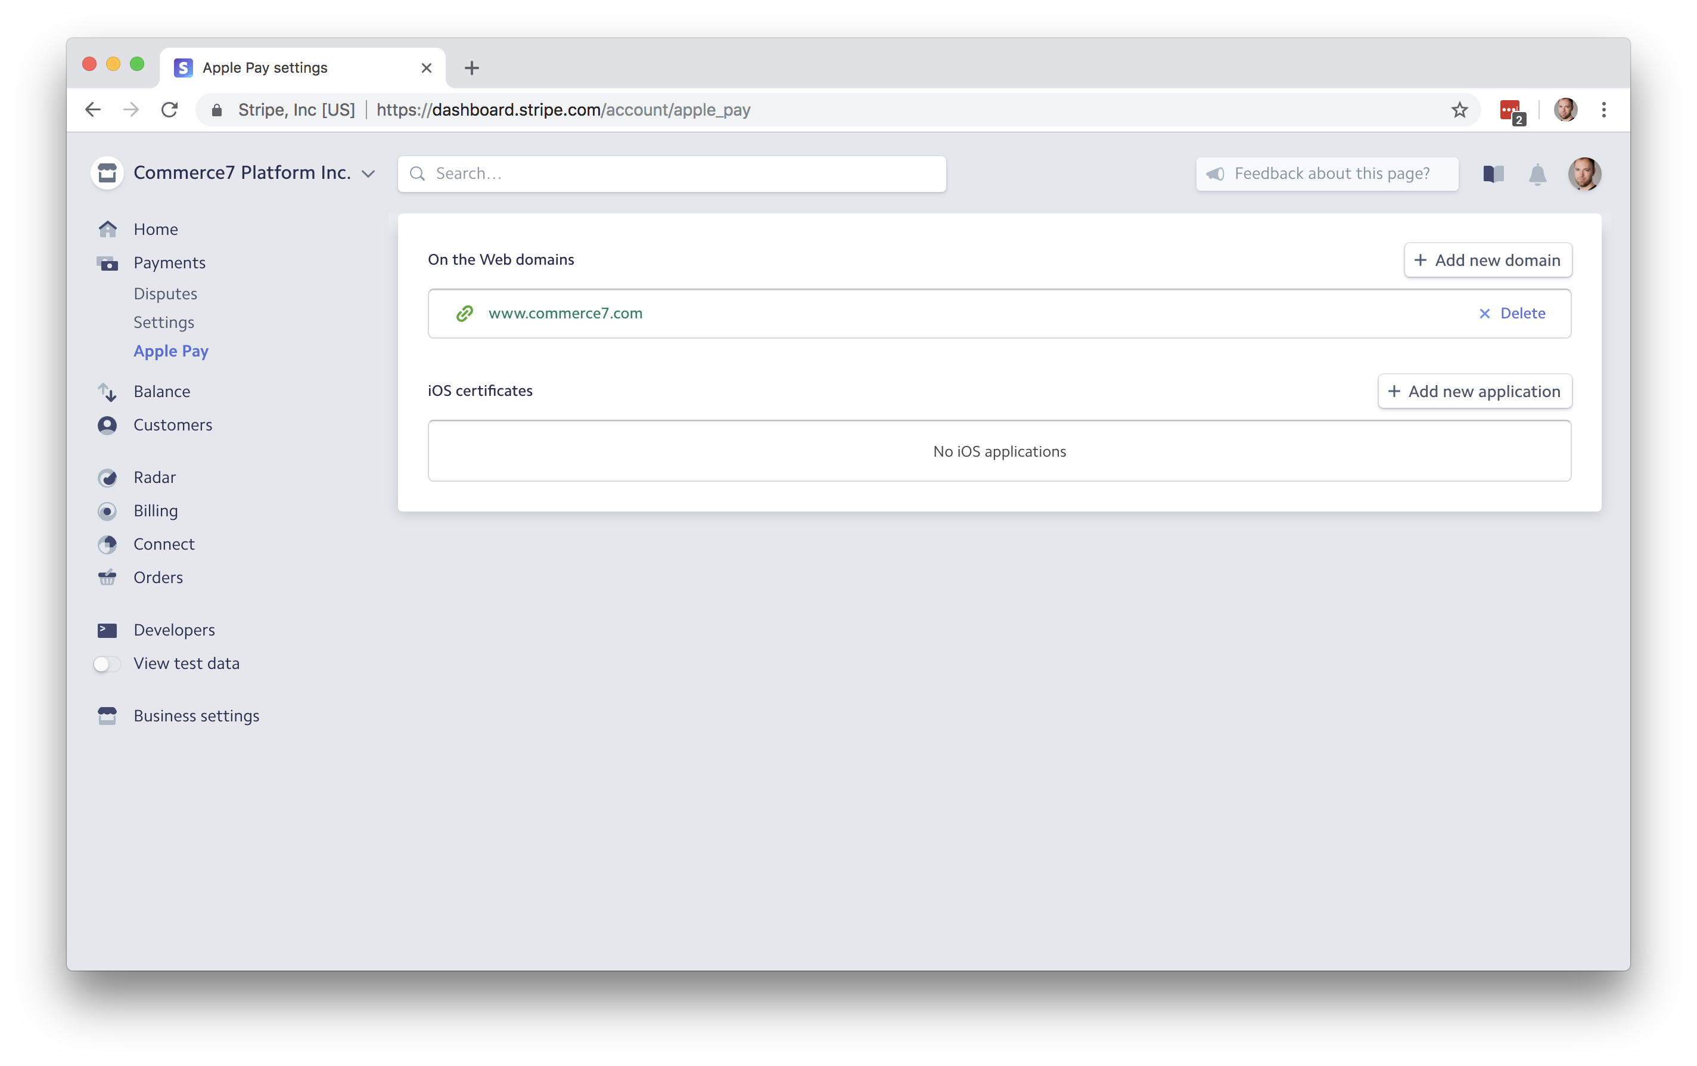Open Payments in the sidebar
Image resolution: width=1697 pixels, height=1066 pixels.
[170, 263]
